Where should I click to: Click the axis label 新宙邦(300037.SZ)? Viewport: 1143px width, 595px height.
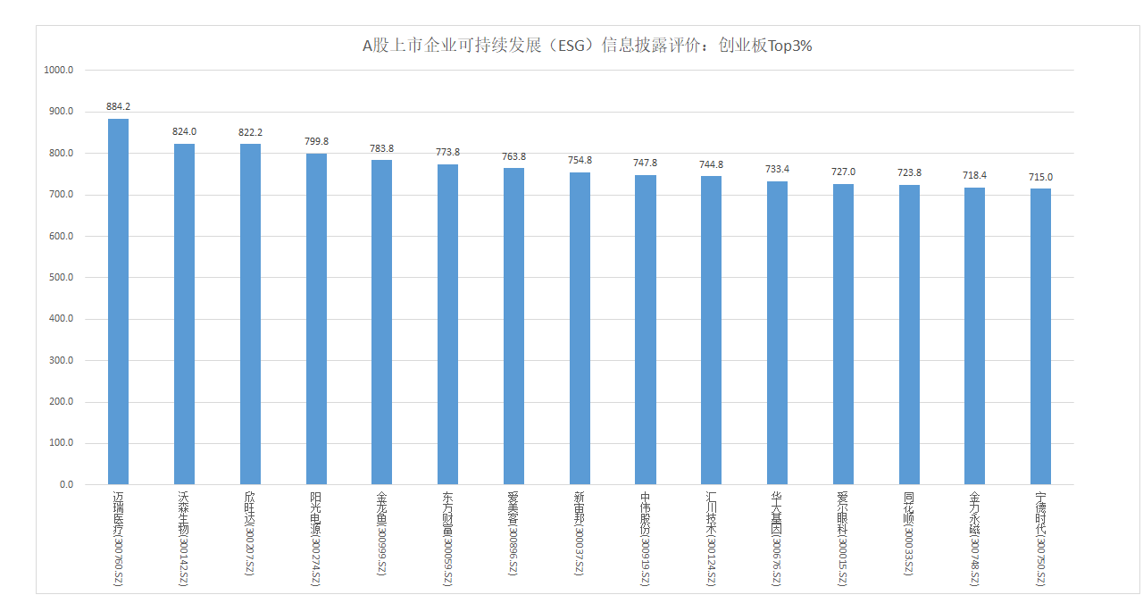pos(580,535)
